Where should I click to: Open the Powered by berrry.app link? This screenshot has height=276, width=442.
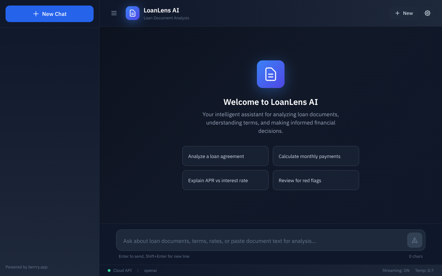26,267
